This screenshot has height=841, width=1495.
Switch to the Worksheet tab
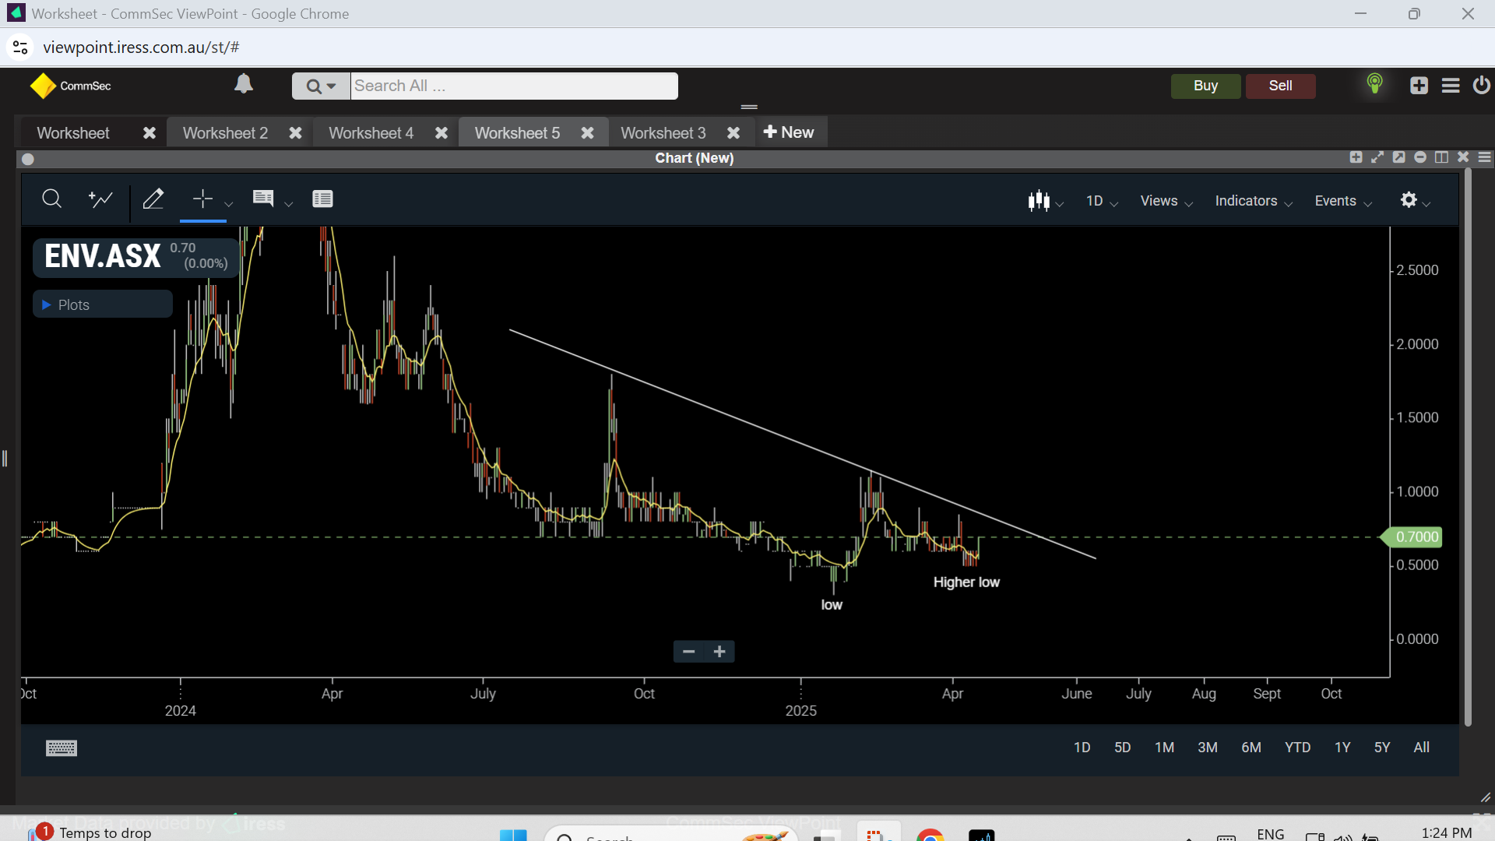(x=73, y=133)
